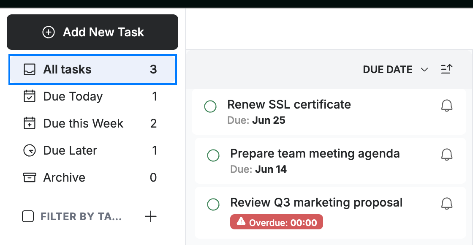
Task: Click the calendar-check icon for Due Today
Action: [30, 96]
